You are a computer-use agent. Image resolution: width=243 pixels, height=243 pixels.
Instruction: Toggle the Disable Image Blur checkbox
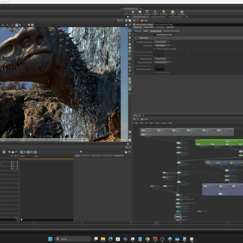pos(155,73)
